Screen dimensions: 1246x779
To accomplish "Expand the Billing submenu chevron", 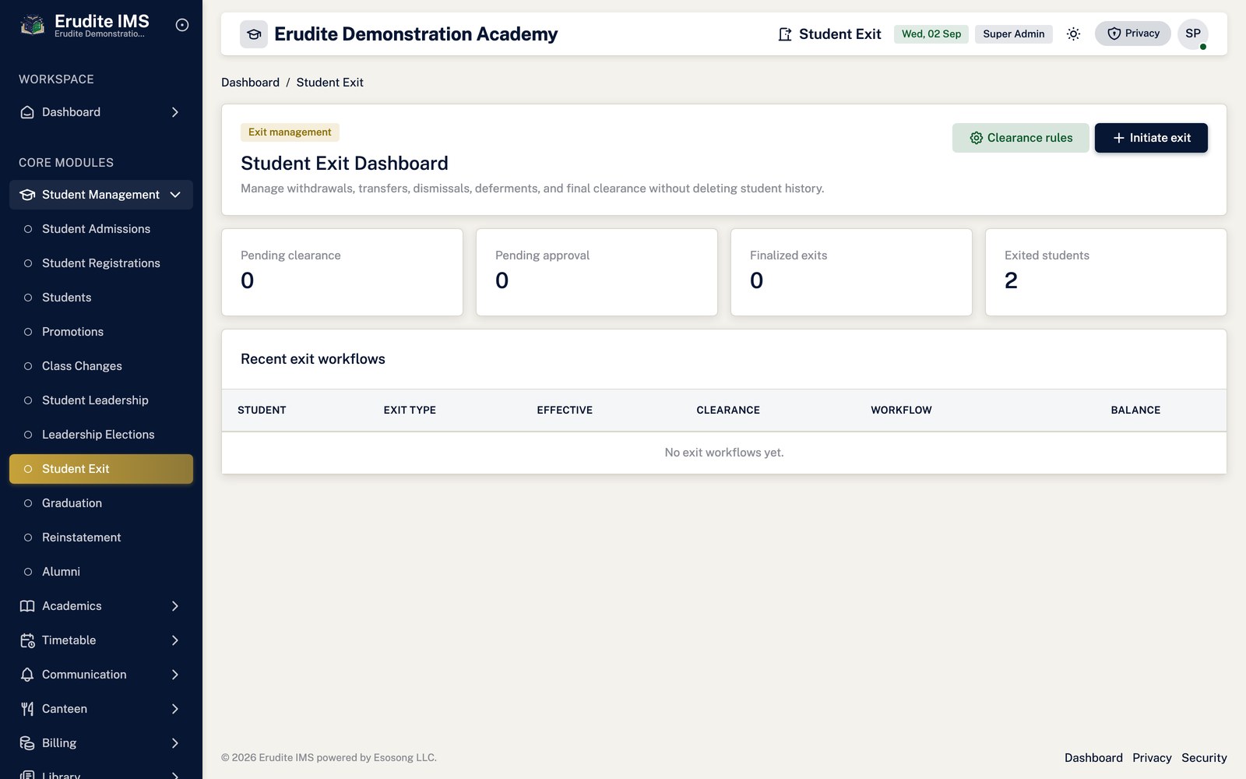I will click(x=175, y=743).
